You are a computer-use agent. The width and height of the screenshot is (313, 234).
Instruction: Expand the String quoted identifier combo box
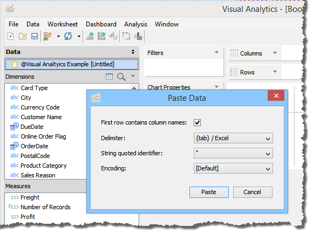click(233, 153)
